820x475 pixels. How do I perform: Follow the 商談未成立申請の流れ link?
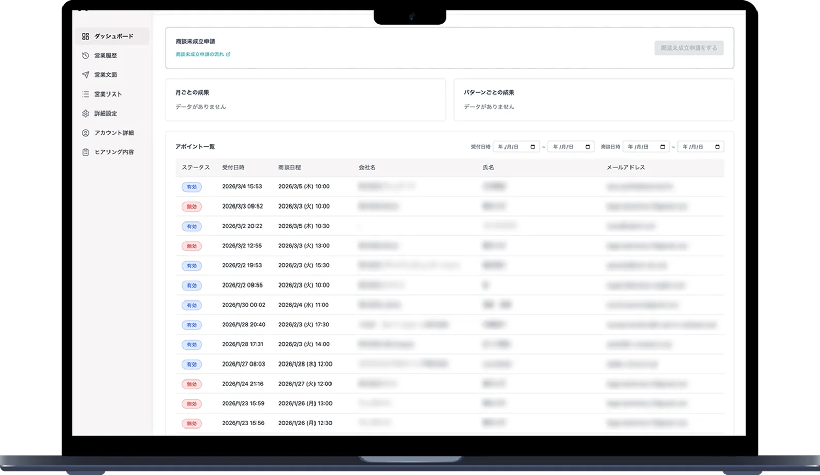point(199,54)
